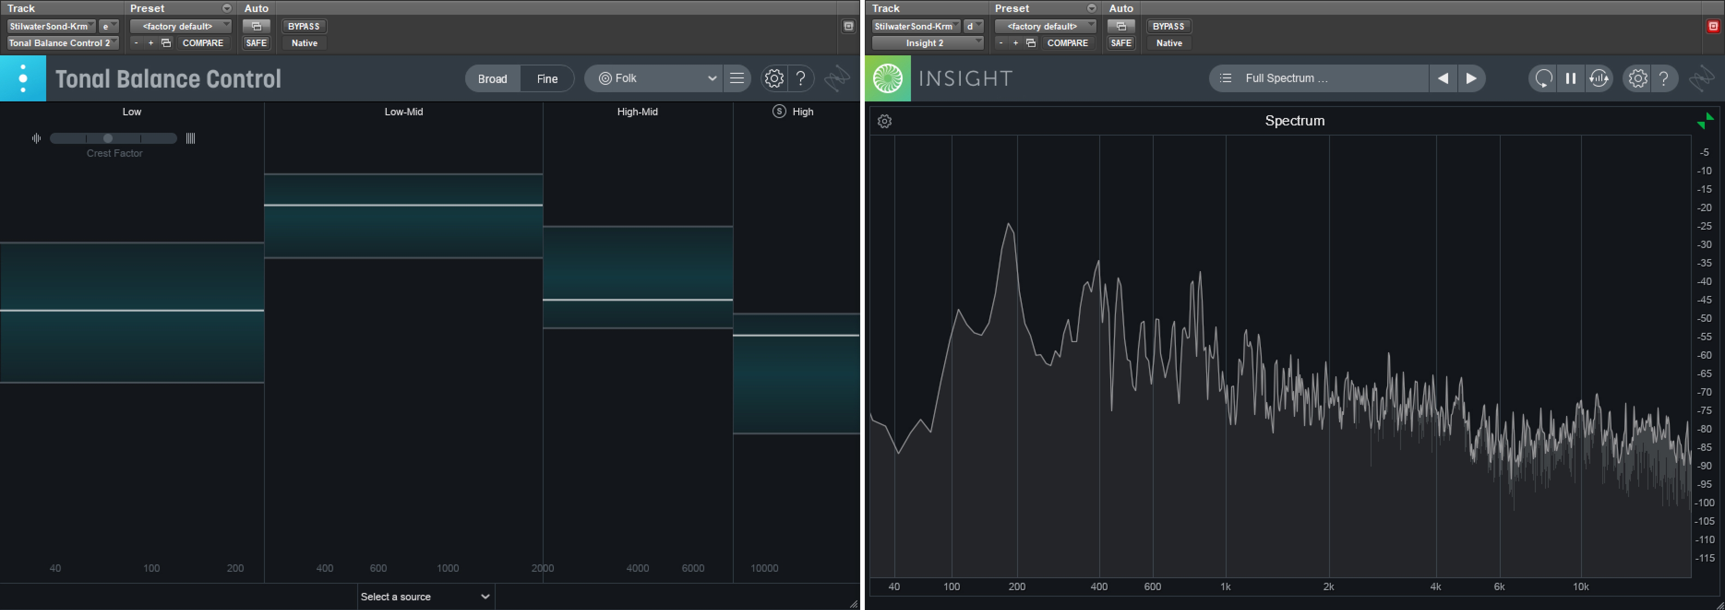Open Preset menu arrow in Tonal Balance window
The image size is (1725, 610).
click(227, 8)
